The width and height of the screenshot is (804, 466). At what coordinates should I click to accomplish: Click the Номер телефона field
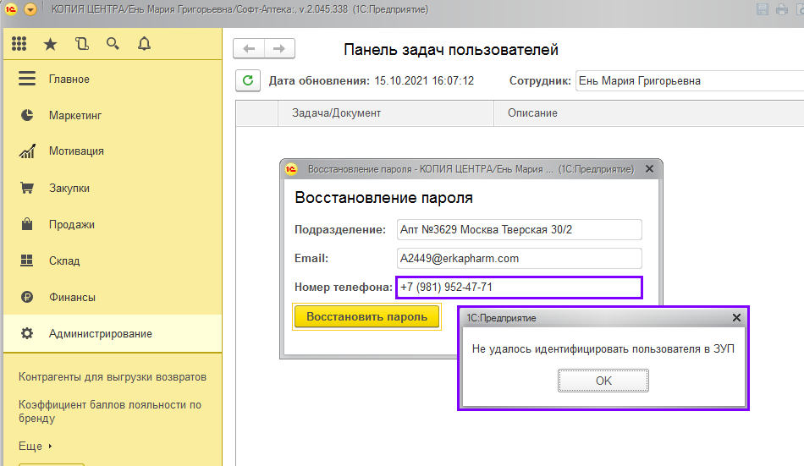[519, 288]
